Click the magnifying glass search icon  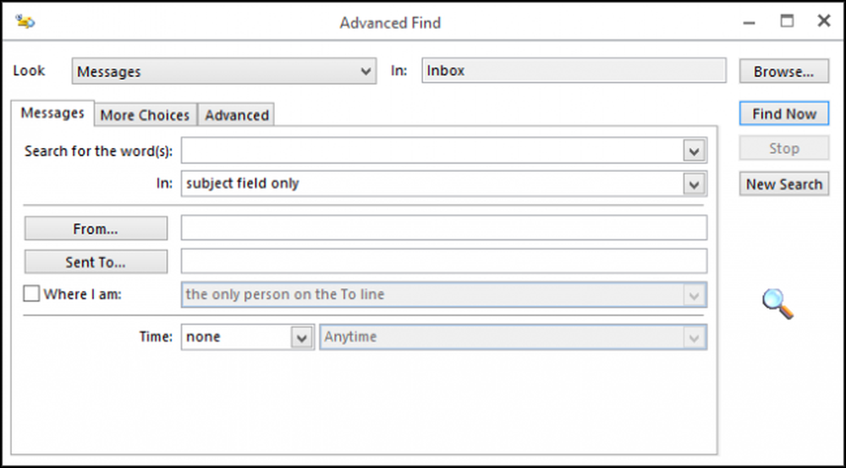[777, 303]
